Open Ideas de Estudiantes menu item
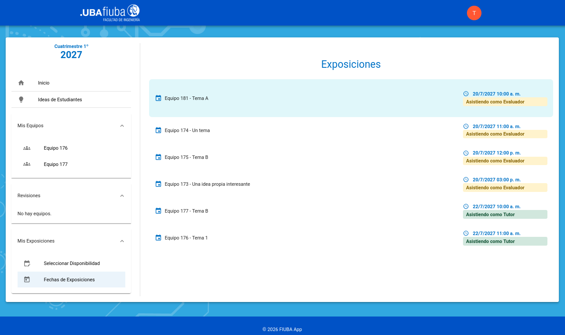Image resolution: width=565 pixels, height=335 pixels. [60, 99]
